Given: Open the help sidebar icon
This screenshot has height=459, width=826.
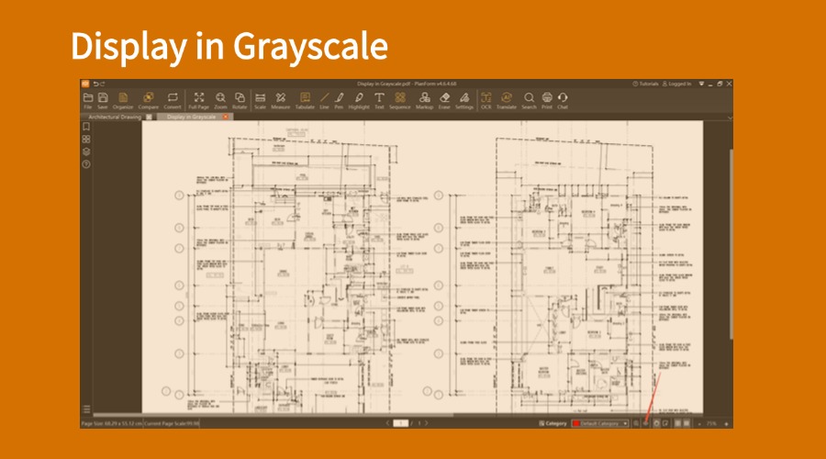Looking at the screenshot, I should coord(86,164).
